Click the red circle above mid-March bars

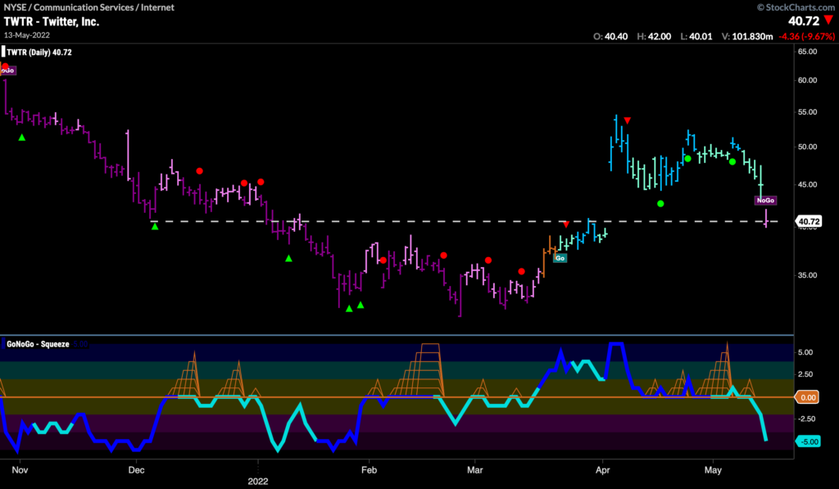pyautogui.click(x=522, y=272)
